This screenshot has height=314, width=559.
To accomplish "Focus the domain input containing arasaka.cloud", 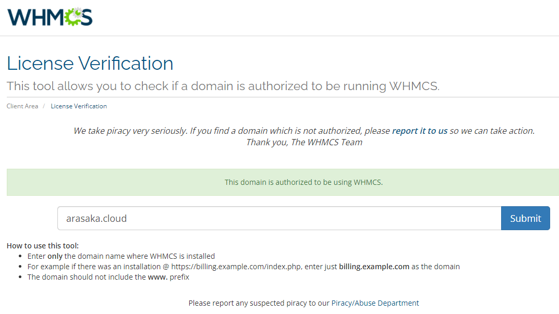I will [x=279, y=218].
